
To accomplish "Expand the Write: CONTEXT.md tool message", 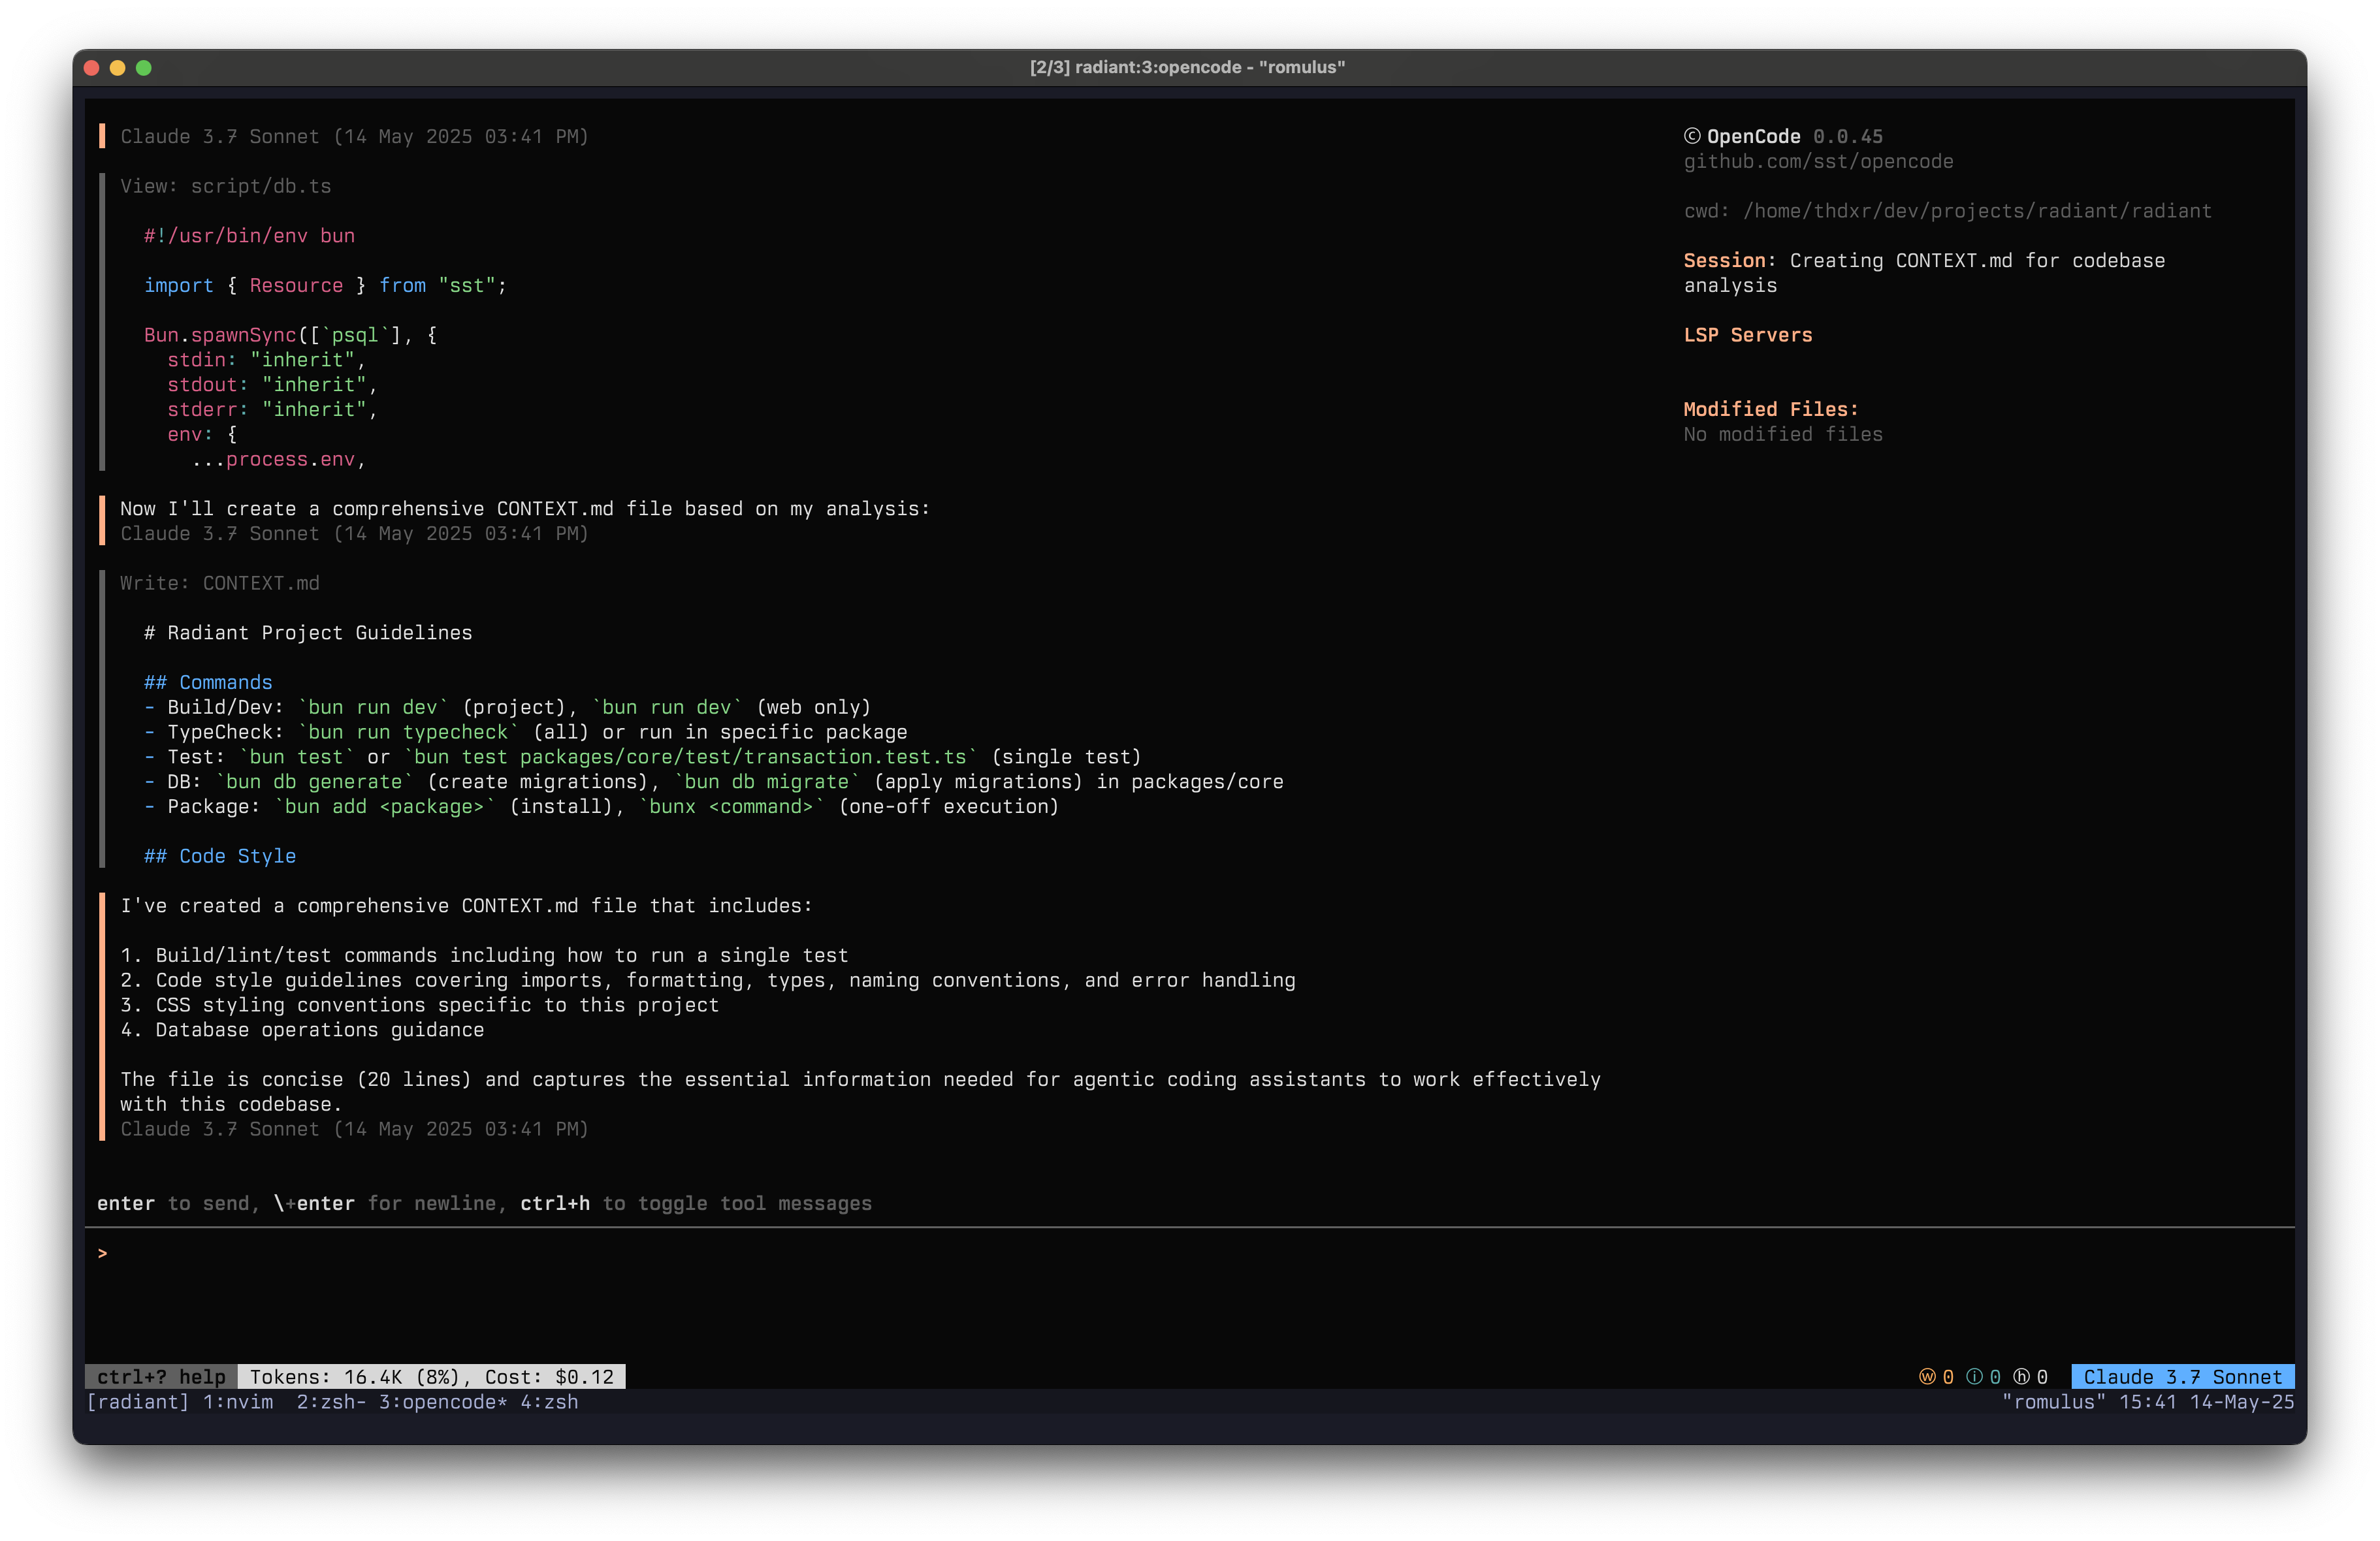I will tap(219, 582).
